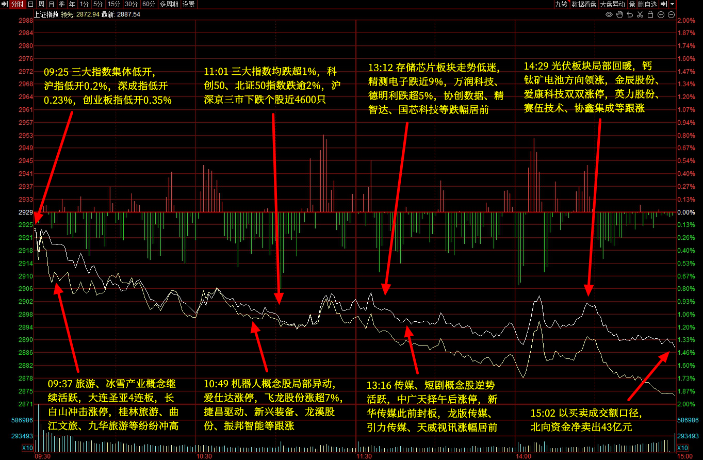Viewport: 703px width, 460px height.
Task: Click the top-left panel collapse arrow icon
Action: click(5, 4)
